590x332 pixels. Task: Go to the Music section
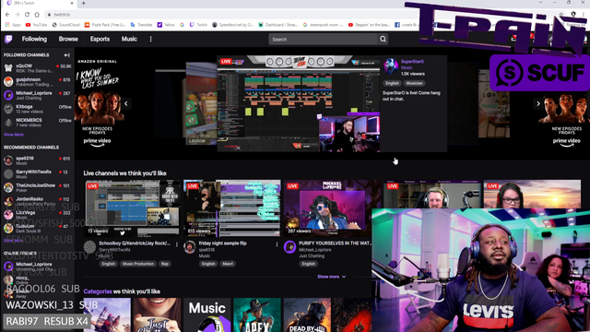pyautogui.click(x=129, y=39)
